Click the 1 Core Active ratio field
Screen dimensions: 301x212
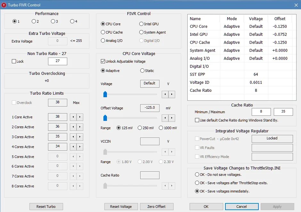(x=58, y=117)
